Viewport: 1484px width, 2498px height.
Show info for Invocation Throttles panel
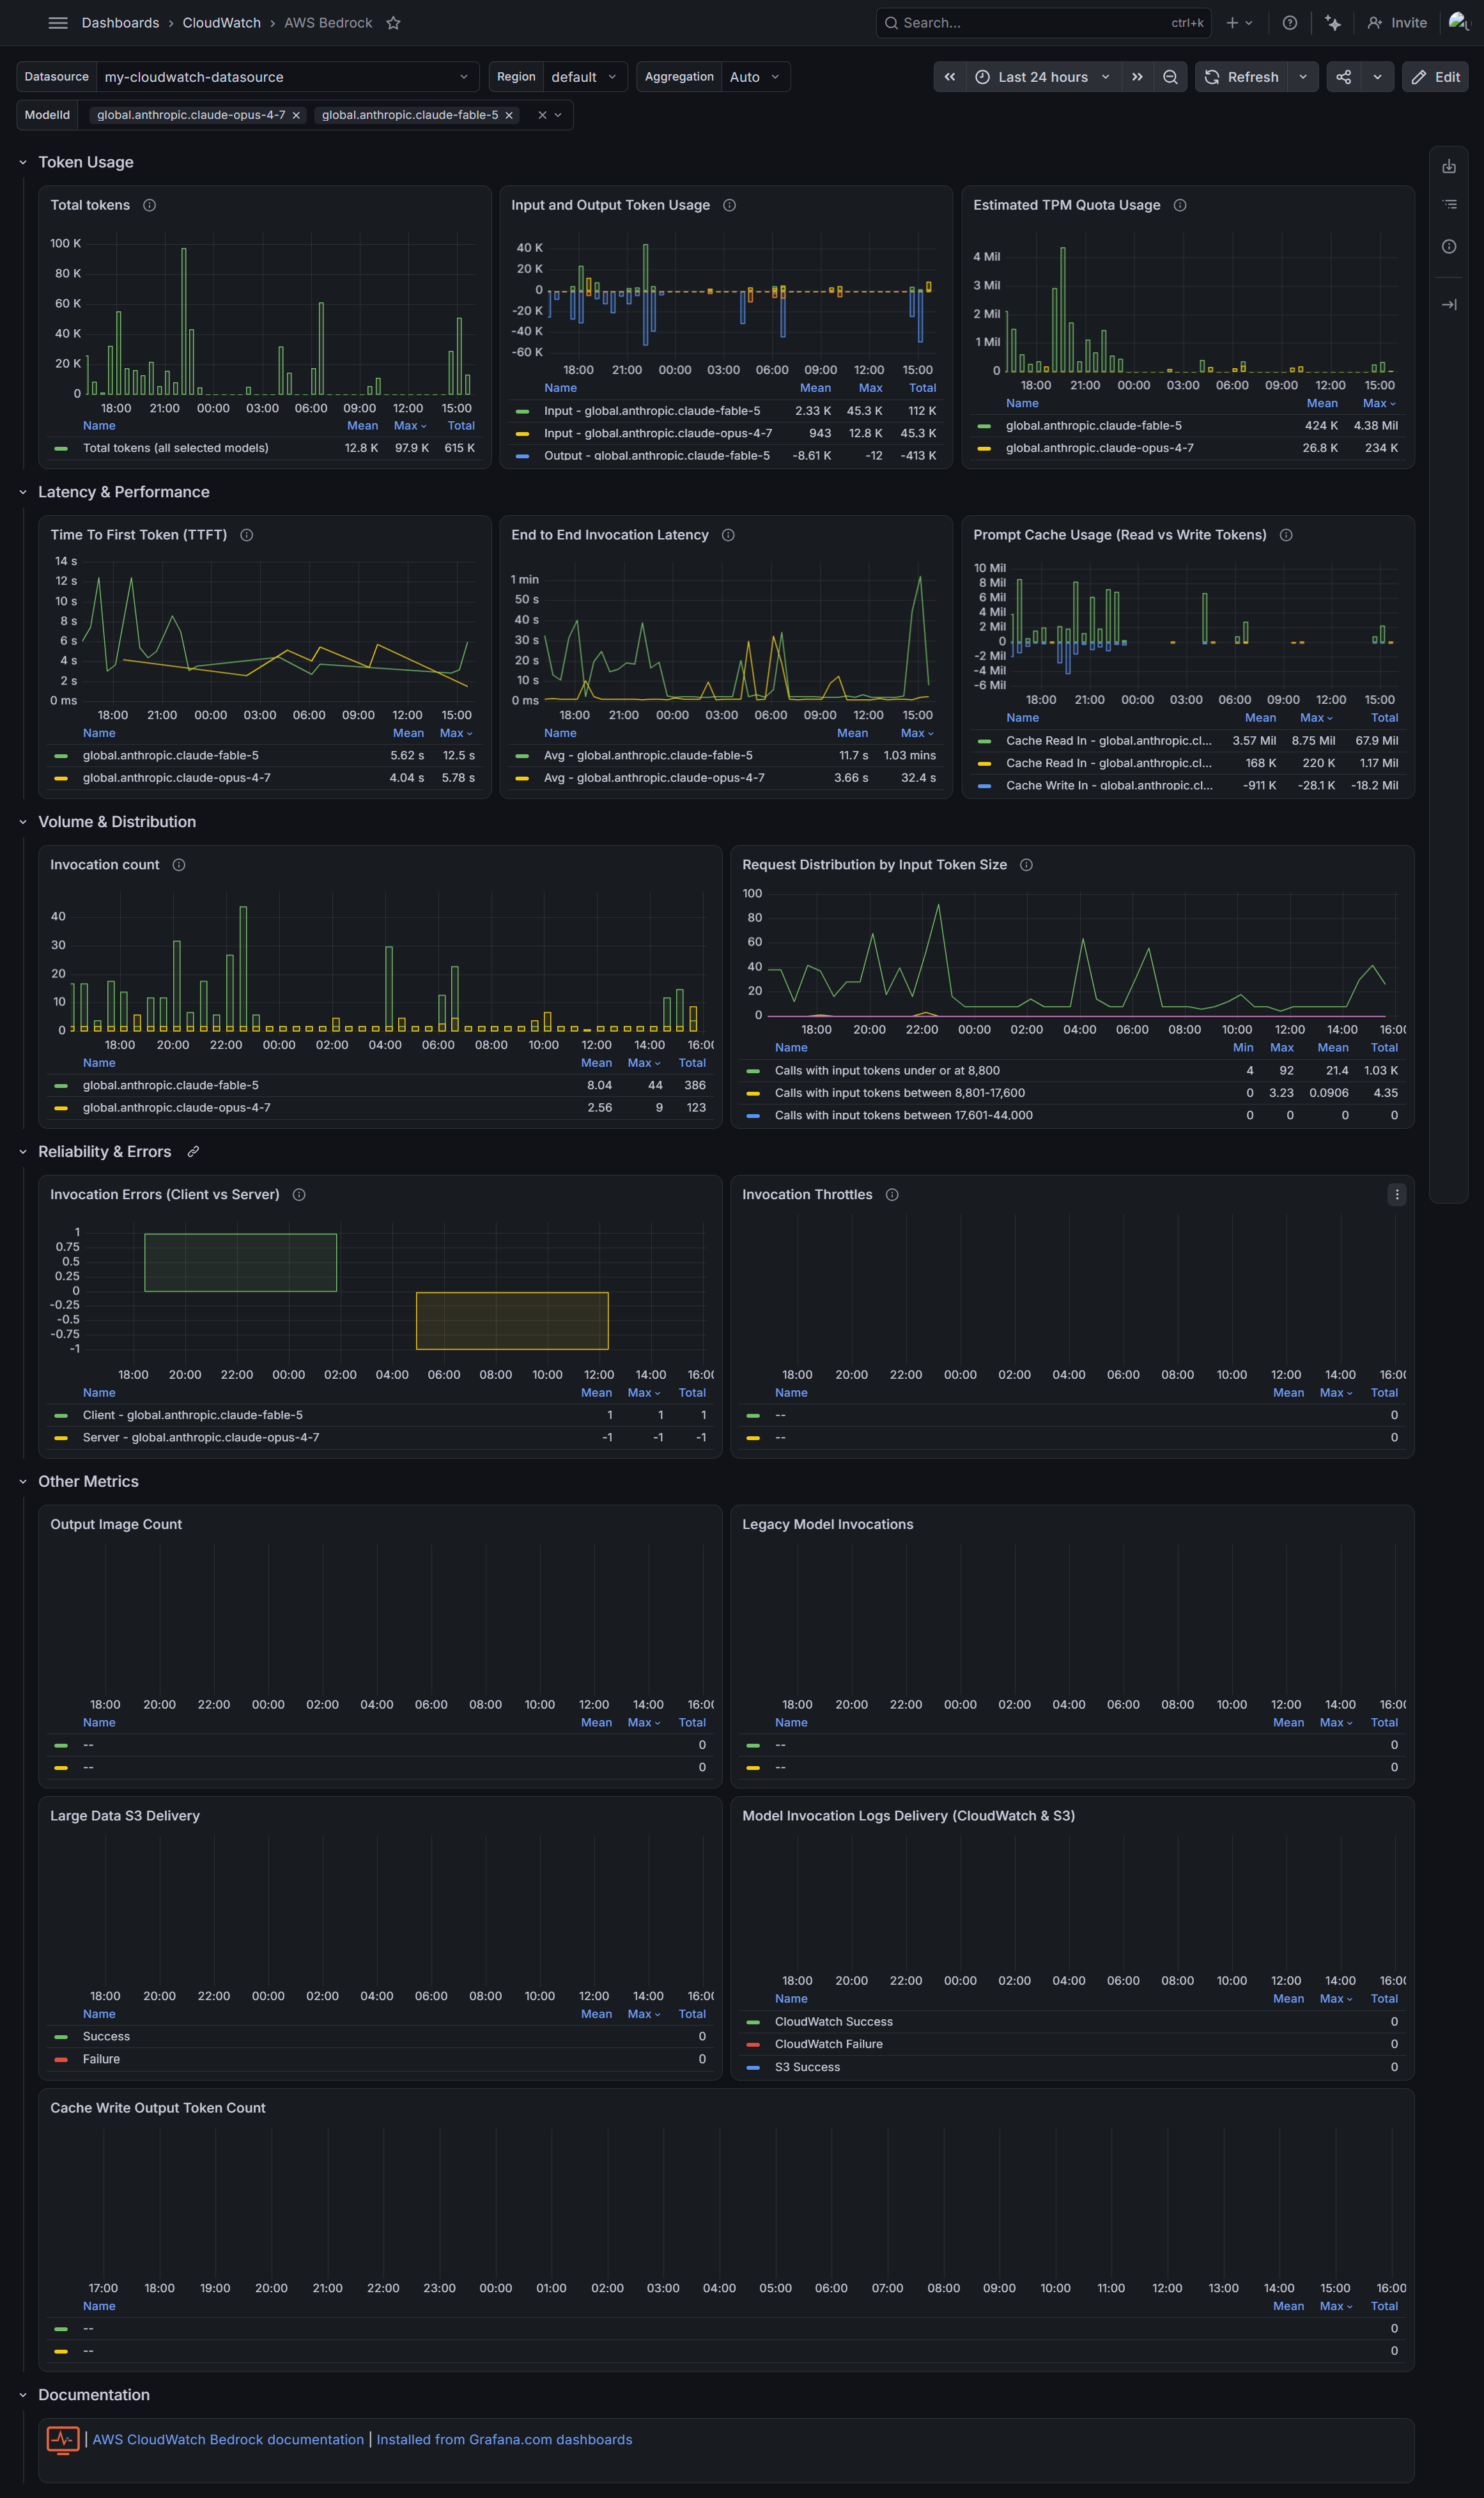click(892, 1195)
